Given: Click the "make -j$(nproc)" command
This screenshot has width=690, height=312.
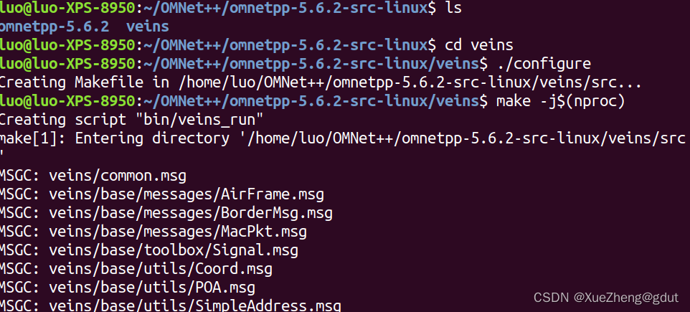Looking at the screenshot, I should click(x=561, y=100).
